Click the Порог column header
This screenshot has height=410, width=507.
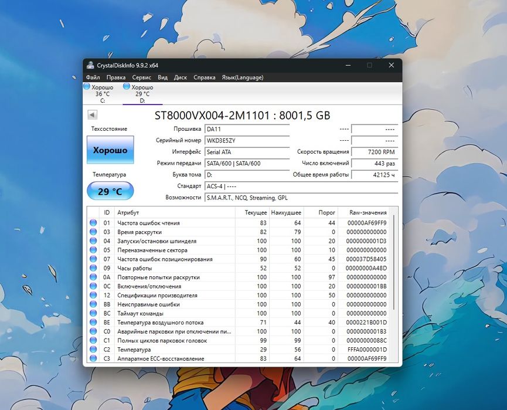321,212
